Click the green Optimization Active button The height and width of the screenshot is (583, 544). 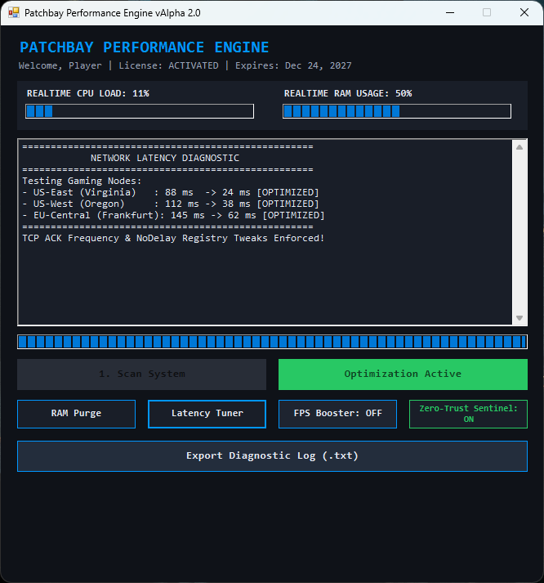tap(403, 374)
